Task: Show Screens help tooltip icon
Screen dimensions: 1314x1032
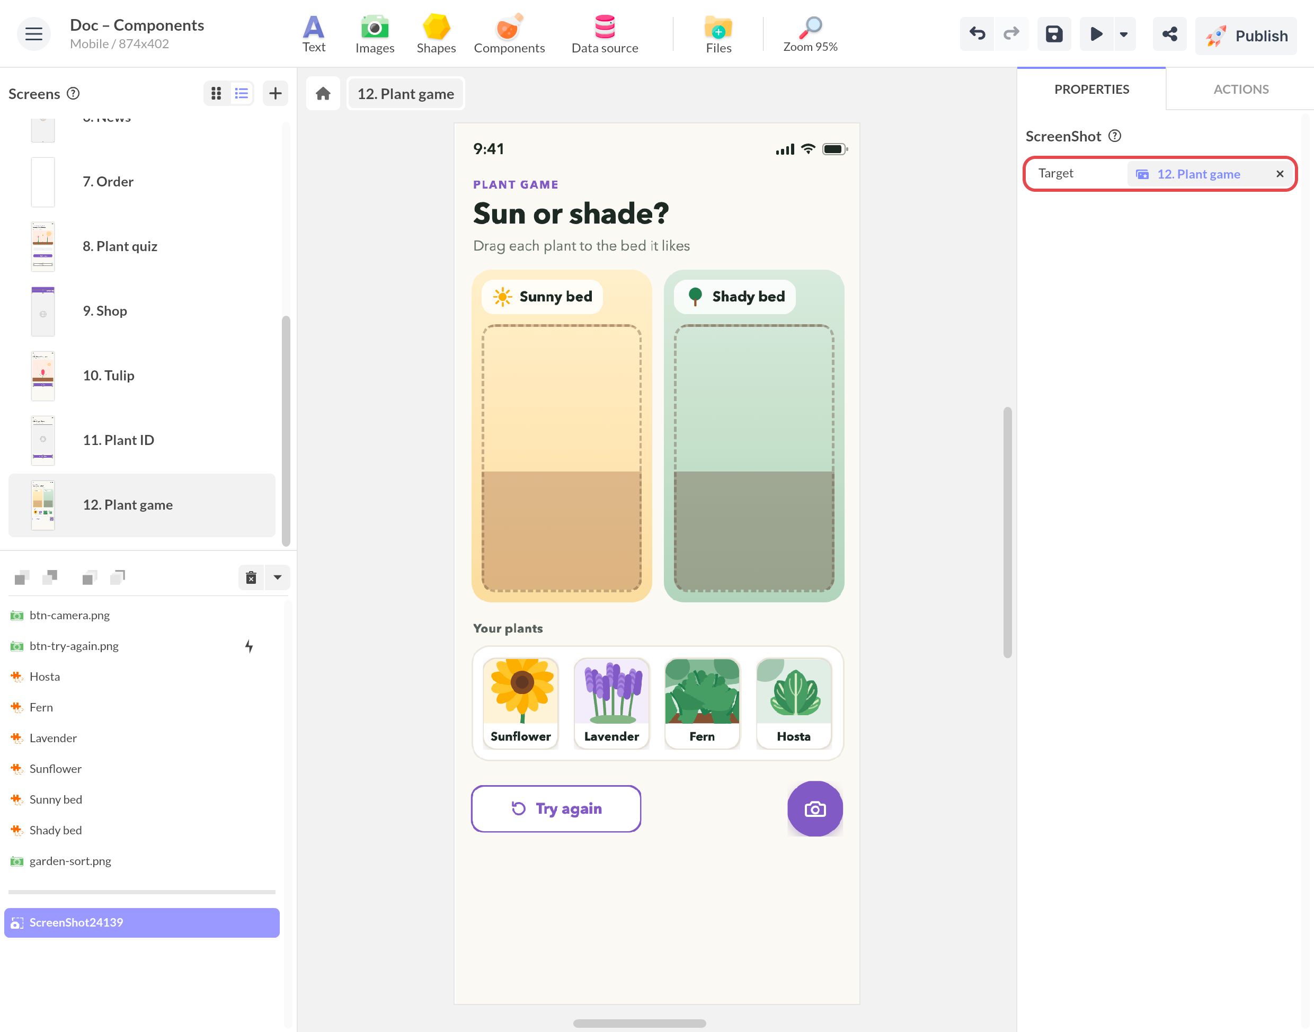Action: click(x=73, y=93)
